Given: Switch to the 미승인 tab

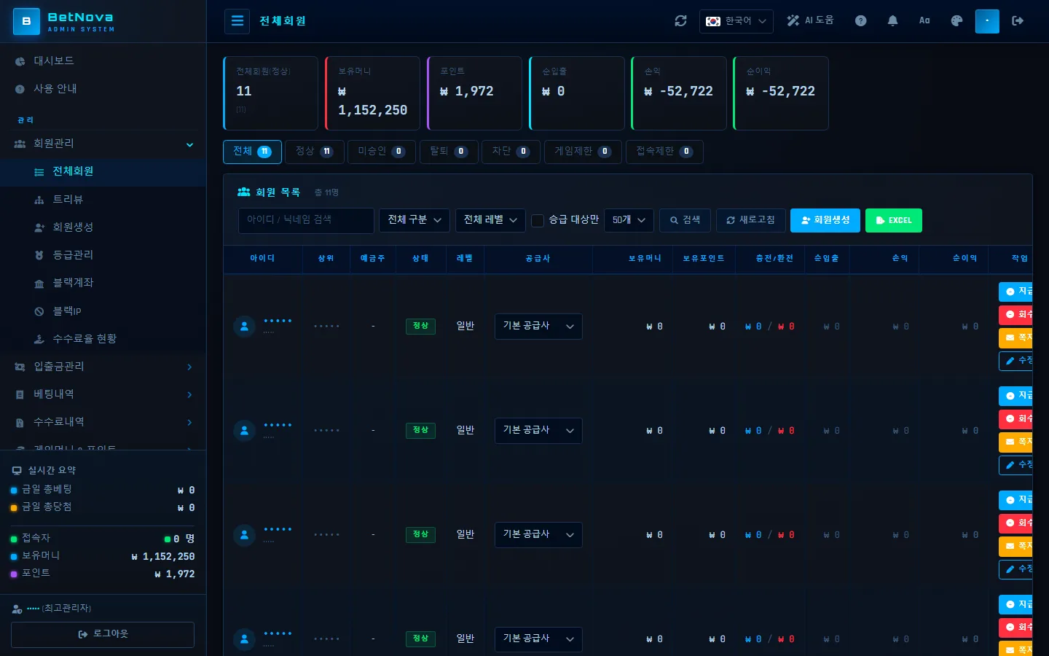Looking at the screenshot, I should pyautogui.click(x=381, y=152).
